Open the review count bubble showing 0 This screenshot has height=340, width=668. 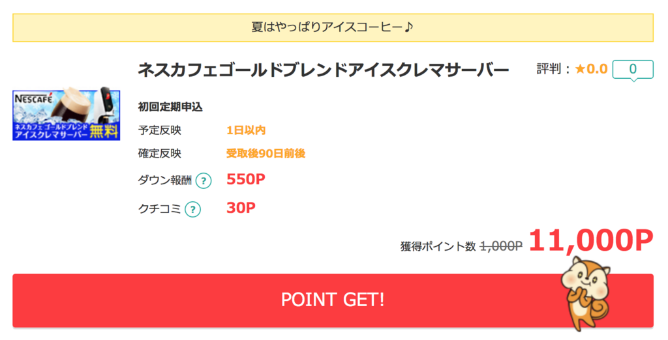pos(633,70)
